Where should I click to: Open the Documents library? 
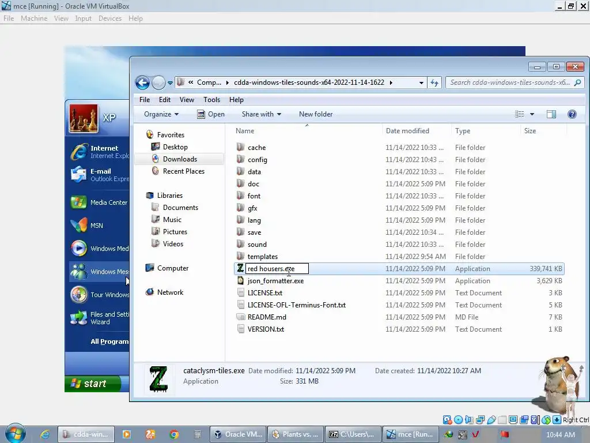coord(180,208)
